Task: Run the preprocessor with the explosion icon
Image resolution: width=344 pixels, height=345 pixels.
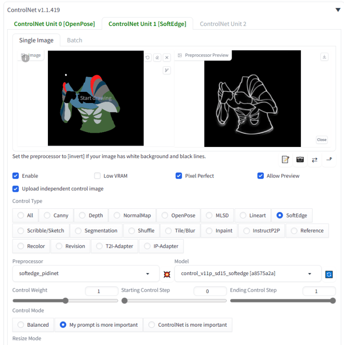Action: [x=167, y=274]
